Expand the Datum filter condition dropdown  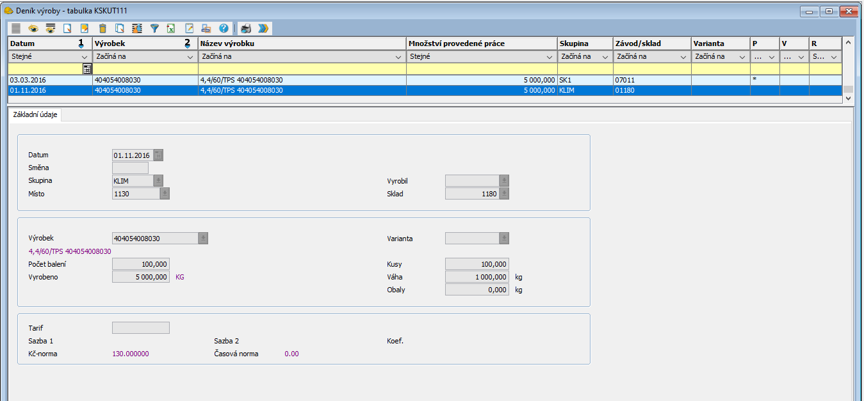coord(85,57)
